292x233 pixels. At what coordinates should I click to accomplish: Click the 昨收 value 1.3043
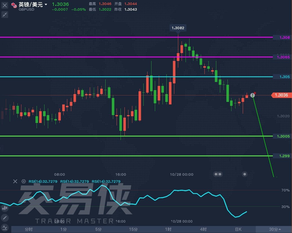[131, 10]
